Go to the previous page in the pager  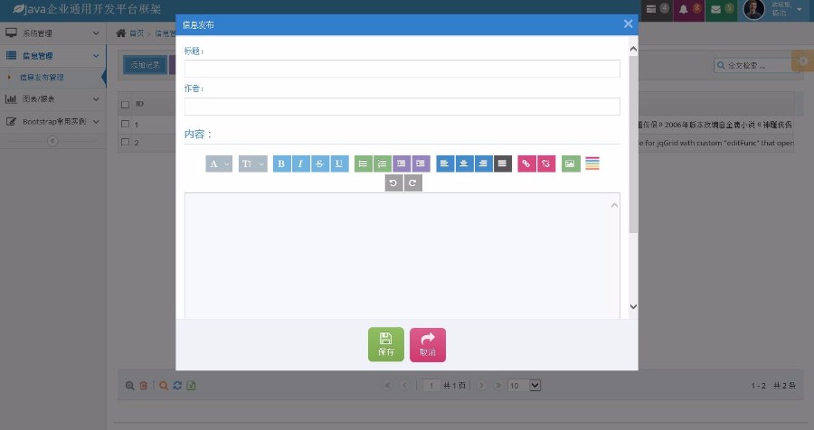[x=404, y=386]
